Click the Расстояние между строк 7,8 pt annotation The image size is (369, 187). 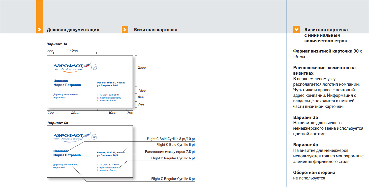click(170, 152)
